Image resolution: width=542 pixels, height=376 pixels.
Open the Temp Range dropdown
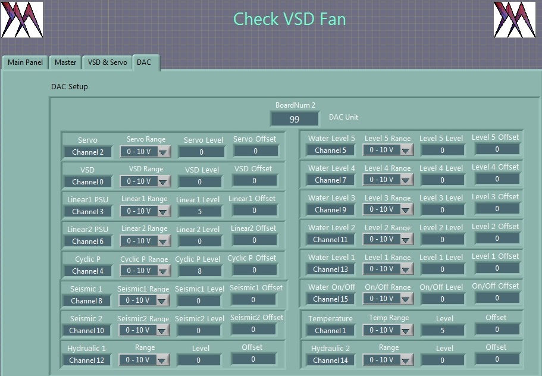pos(388,330)
